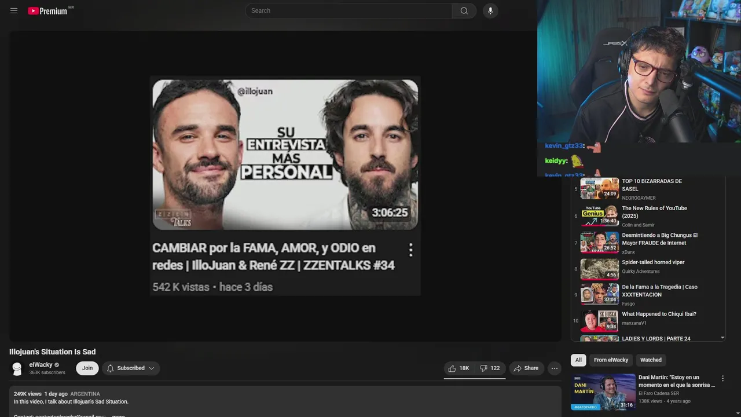741x417 pixels.
Task: Click Fusgo channel name in playlist
Action: coord(628,303)
